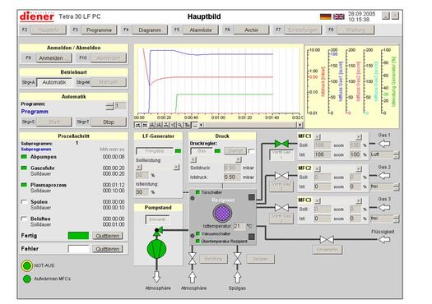Click the Spülgas valve below the Rezipient
This screenshot has height=304, width=432.
pos(237,259)
